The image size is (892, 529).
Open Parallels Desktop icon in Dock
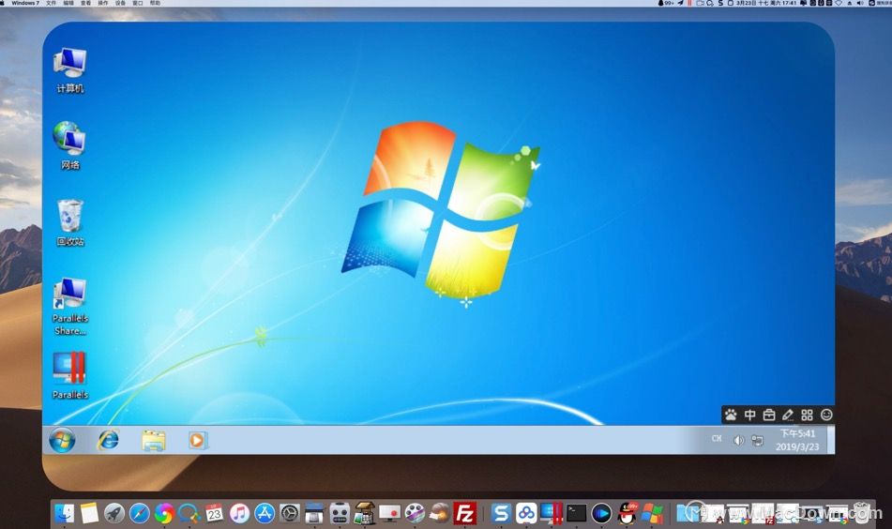(552, 514)
